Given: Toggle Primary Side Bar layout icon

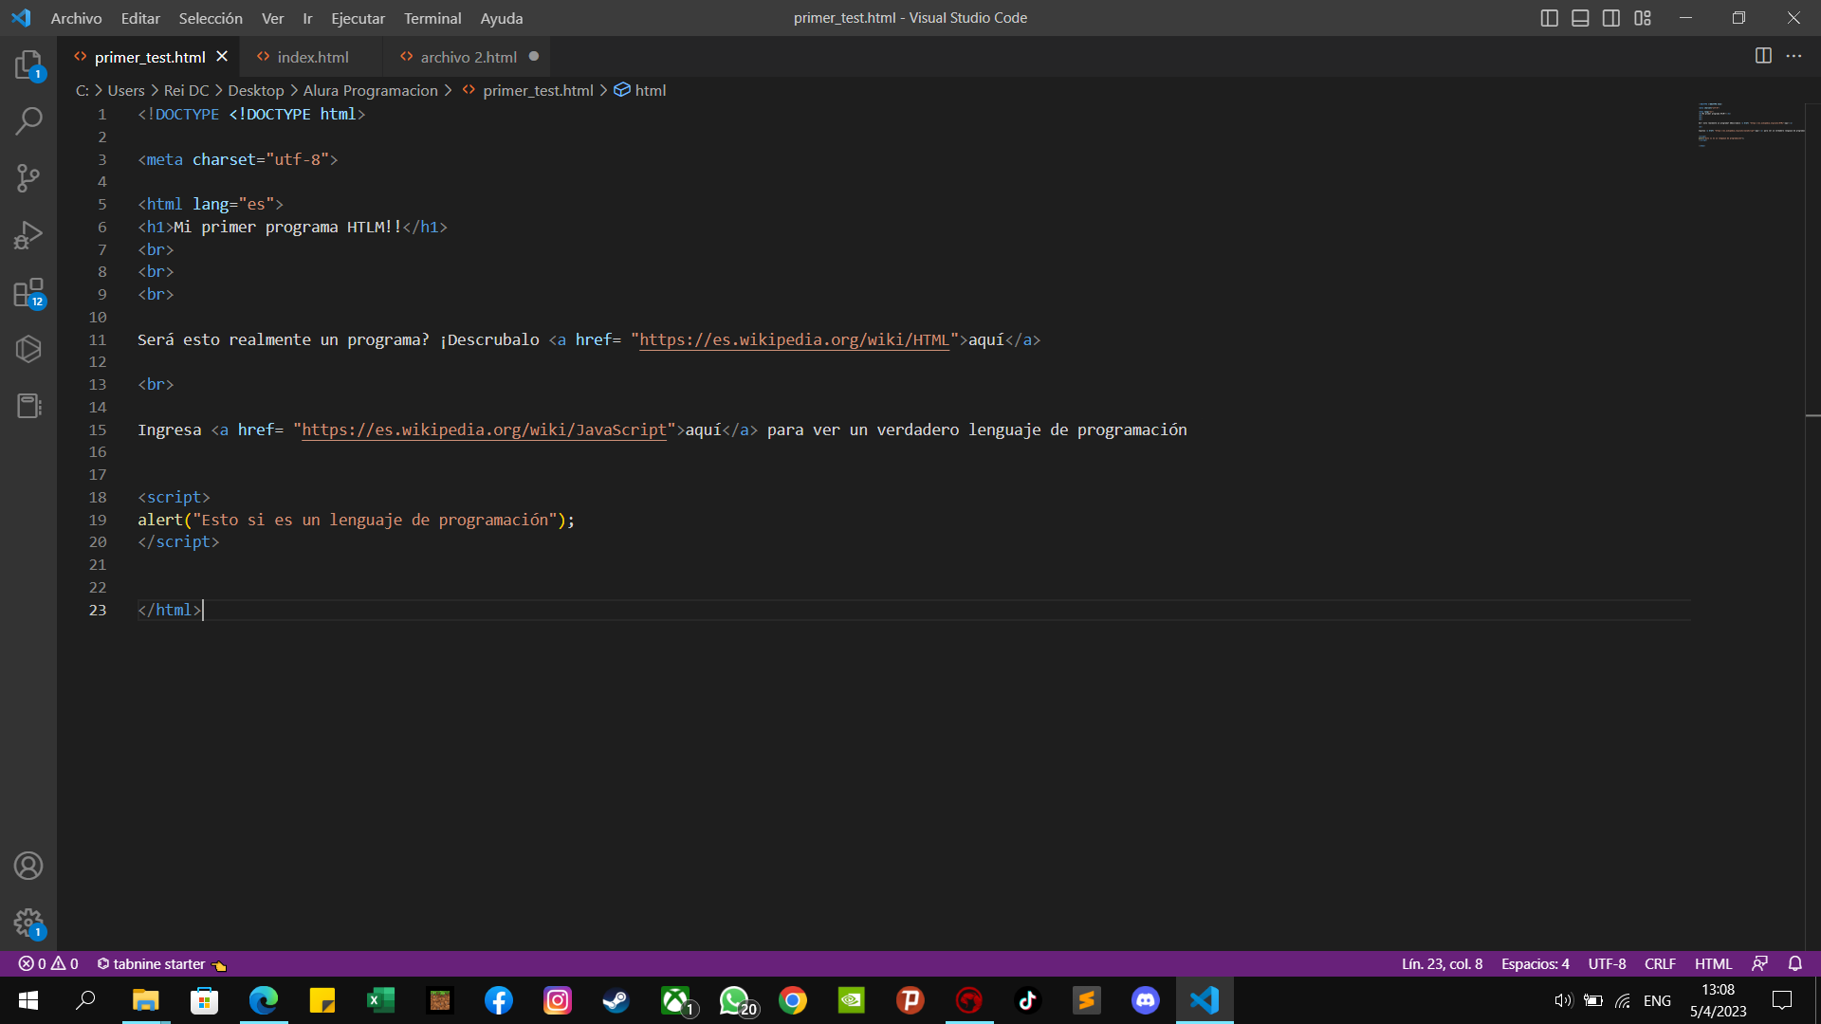Looking at the screenshot, I should tap(1549, 18).
